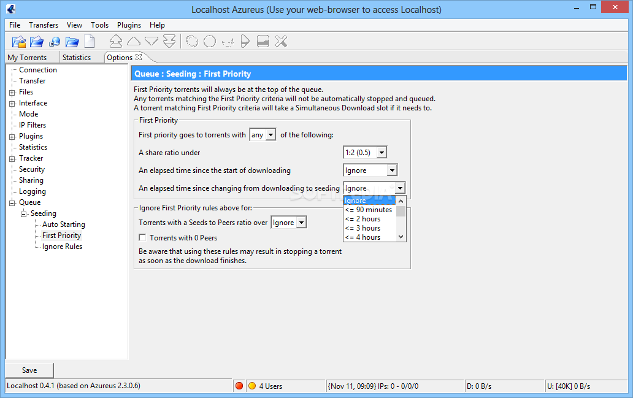The image size is (633, 398).
Task: Select Ignore Rules under Seeding
Action: tap(62, 247)
